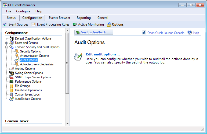Open the Edit audit options link
The width and height of the screenshot is (207, 134).
coord(103,54)
